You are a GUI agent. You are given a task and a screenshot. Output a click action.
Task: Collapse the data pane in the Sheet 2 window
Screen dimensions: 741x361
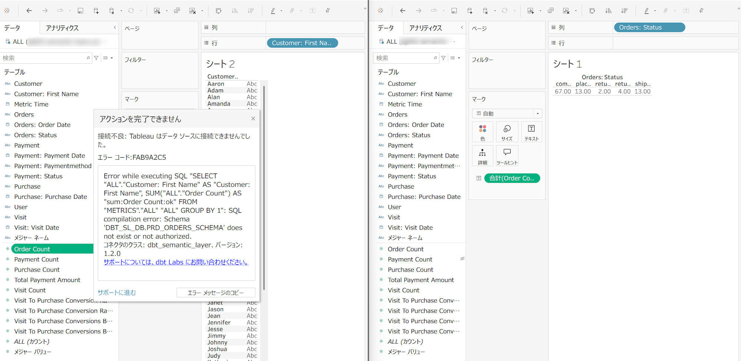(115, 27)
